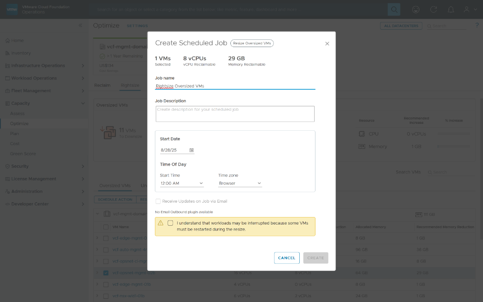Viewport: 483px width, 302px height.
Task: Click the user account icon
Action: click(464, 9)
